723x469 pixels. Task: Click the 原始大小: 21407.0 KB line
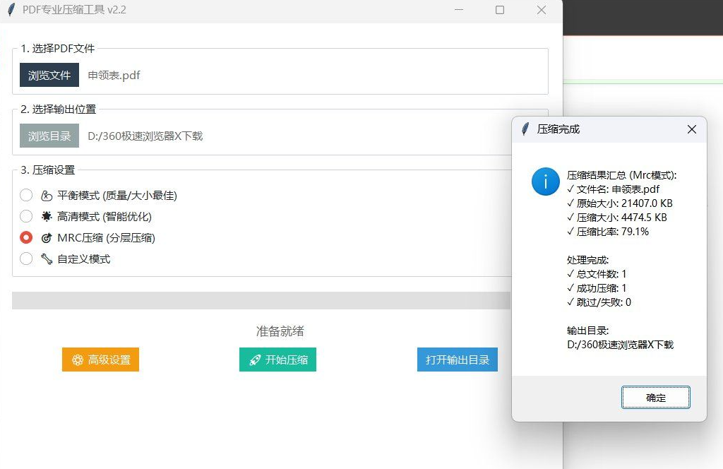coord(620,203)
